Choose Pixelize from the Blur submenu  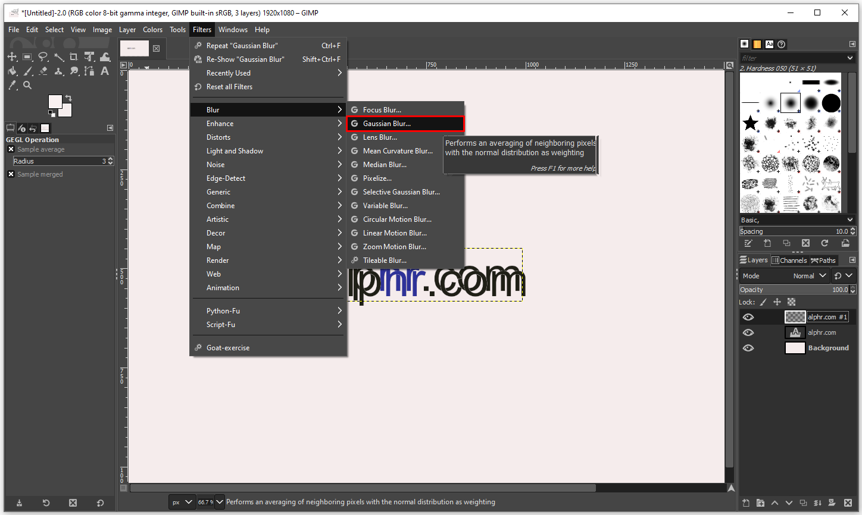(x=405, y=178)
